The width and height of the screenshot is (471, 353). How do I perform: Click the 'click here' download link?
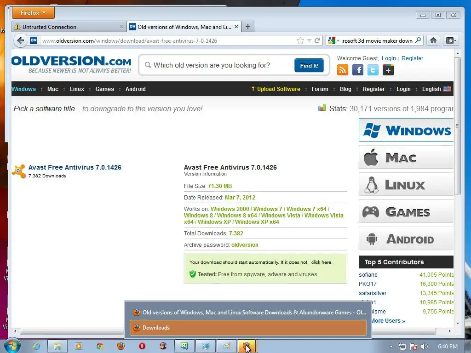[321, 262]
